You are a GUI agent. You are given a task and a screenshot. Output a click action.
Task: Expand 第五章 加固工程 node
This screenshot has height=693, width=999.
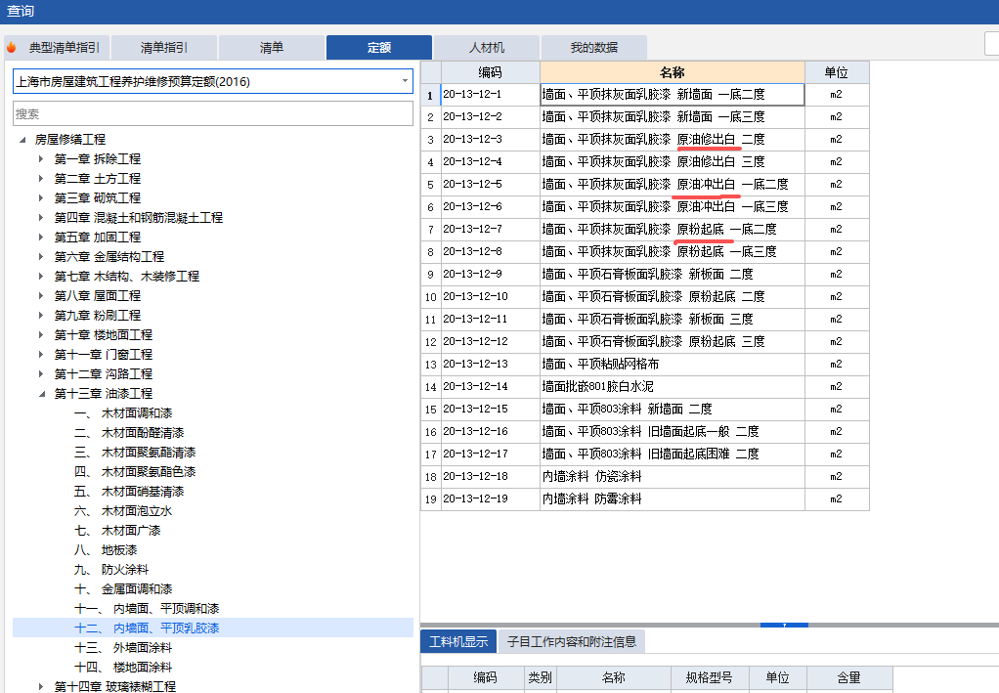41,238
